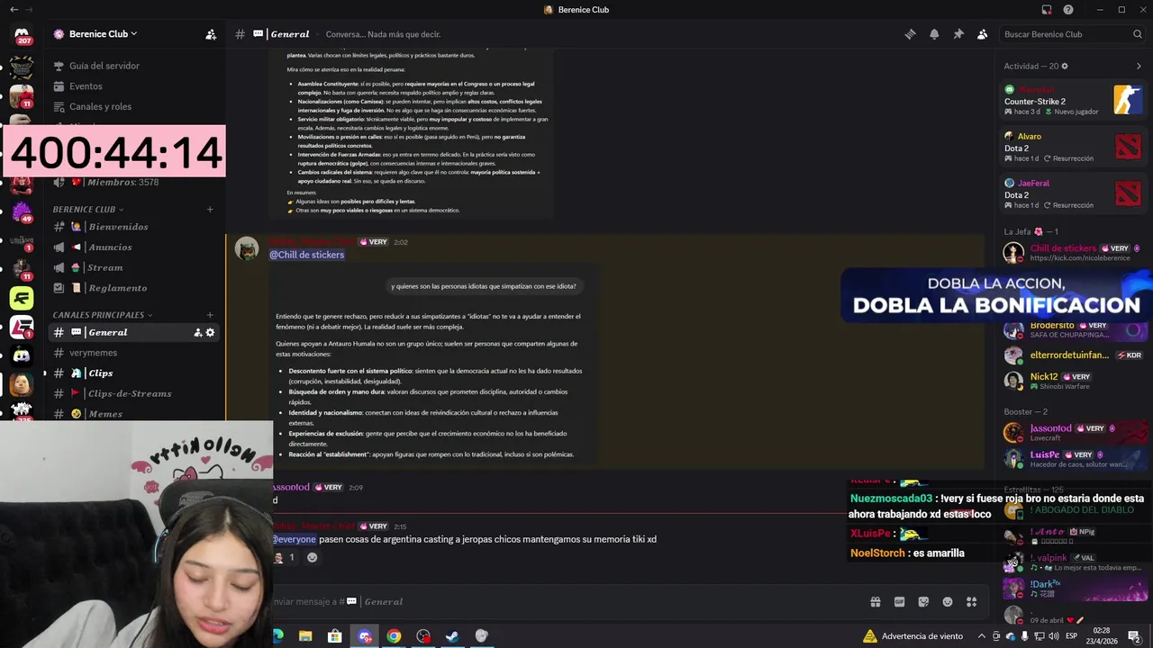1153x648 pixels.
Task: Show pinned messages pin icon
Action: [958, 34]
